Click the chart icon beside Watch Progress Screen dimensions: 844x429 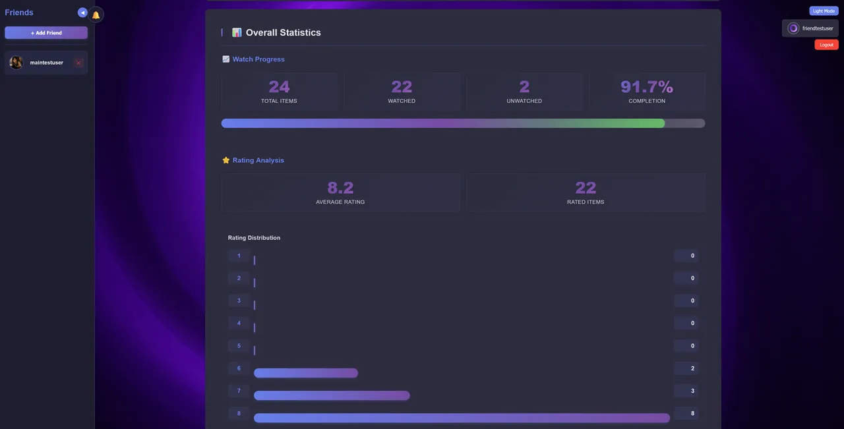pos(226,59)
